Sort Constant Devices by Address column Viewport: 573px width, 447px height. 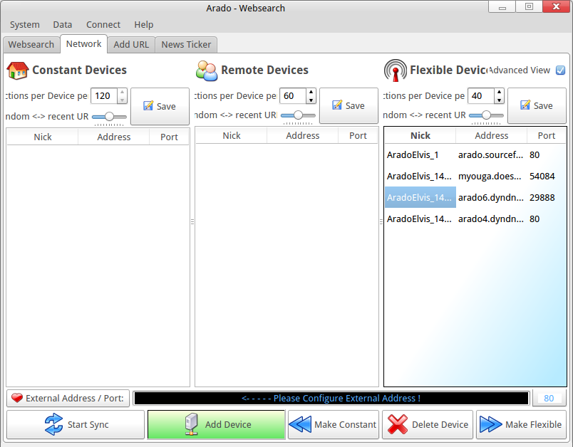click(113, 137)
